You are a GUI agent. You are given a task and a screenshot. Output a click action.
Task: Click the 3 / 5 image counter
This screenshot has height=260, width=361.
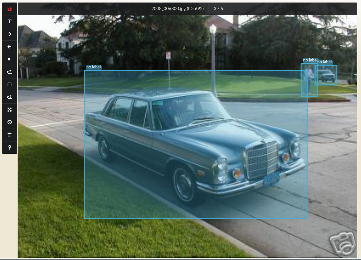[218, 9]
